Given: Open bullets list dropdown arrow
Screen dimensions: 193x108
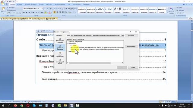Looking at the screenshot, I should [x=56, y=9].
